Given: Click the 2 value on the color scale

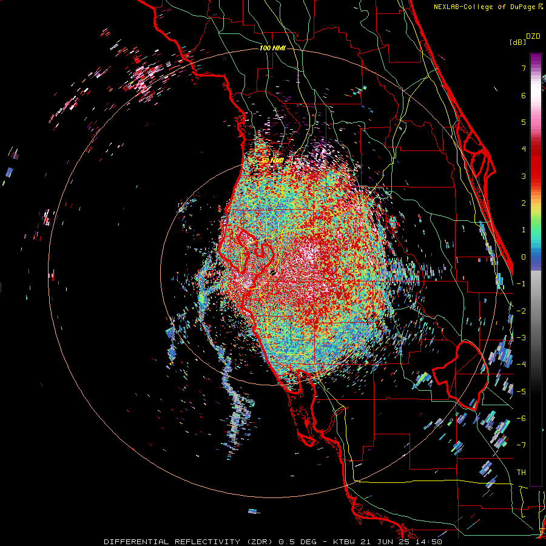Looking at the screenshot, I should [x=524, y=203].
